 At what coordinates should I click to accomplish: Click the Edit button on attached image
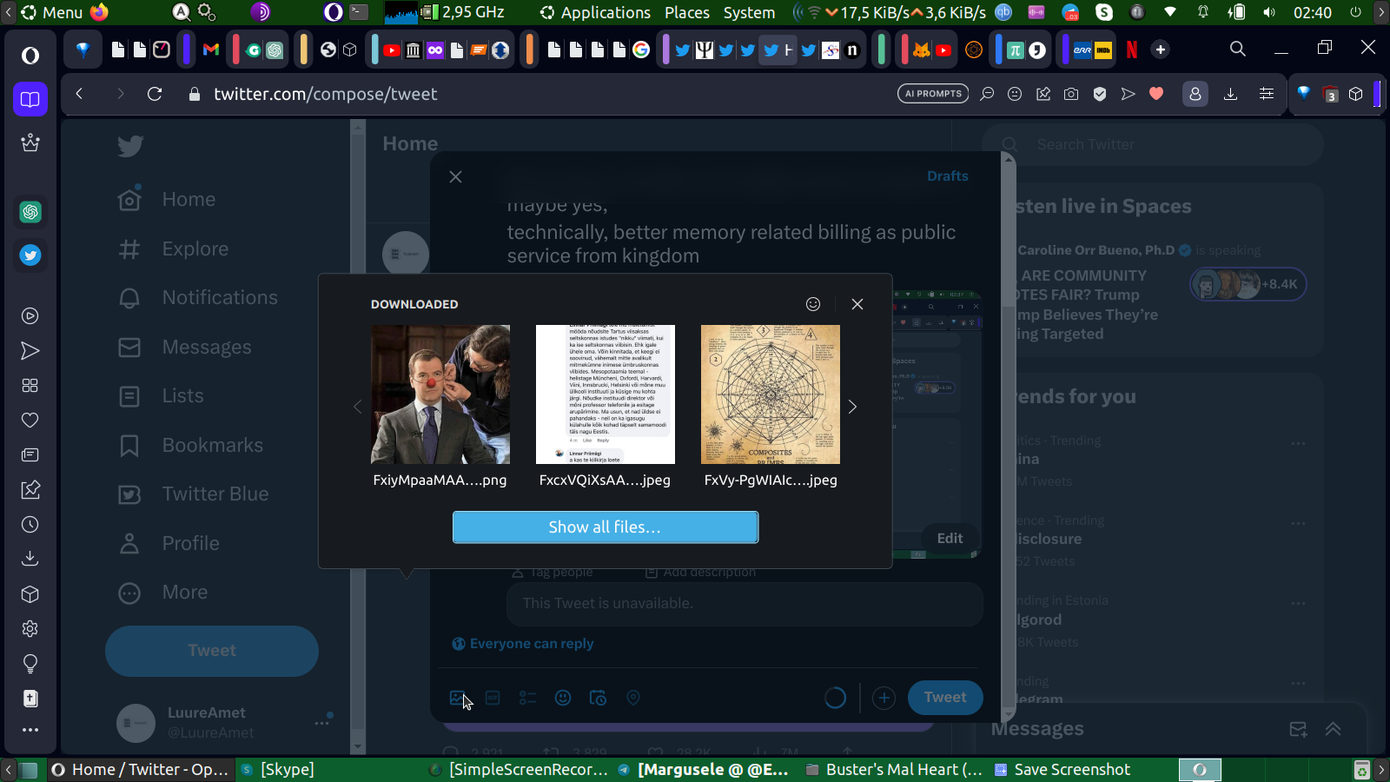point(950,539)
